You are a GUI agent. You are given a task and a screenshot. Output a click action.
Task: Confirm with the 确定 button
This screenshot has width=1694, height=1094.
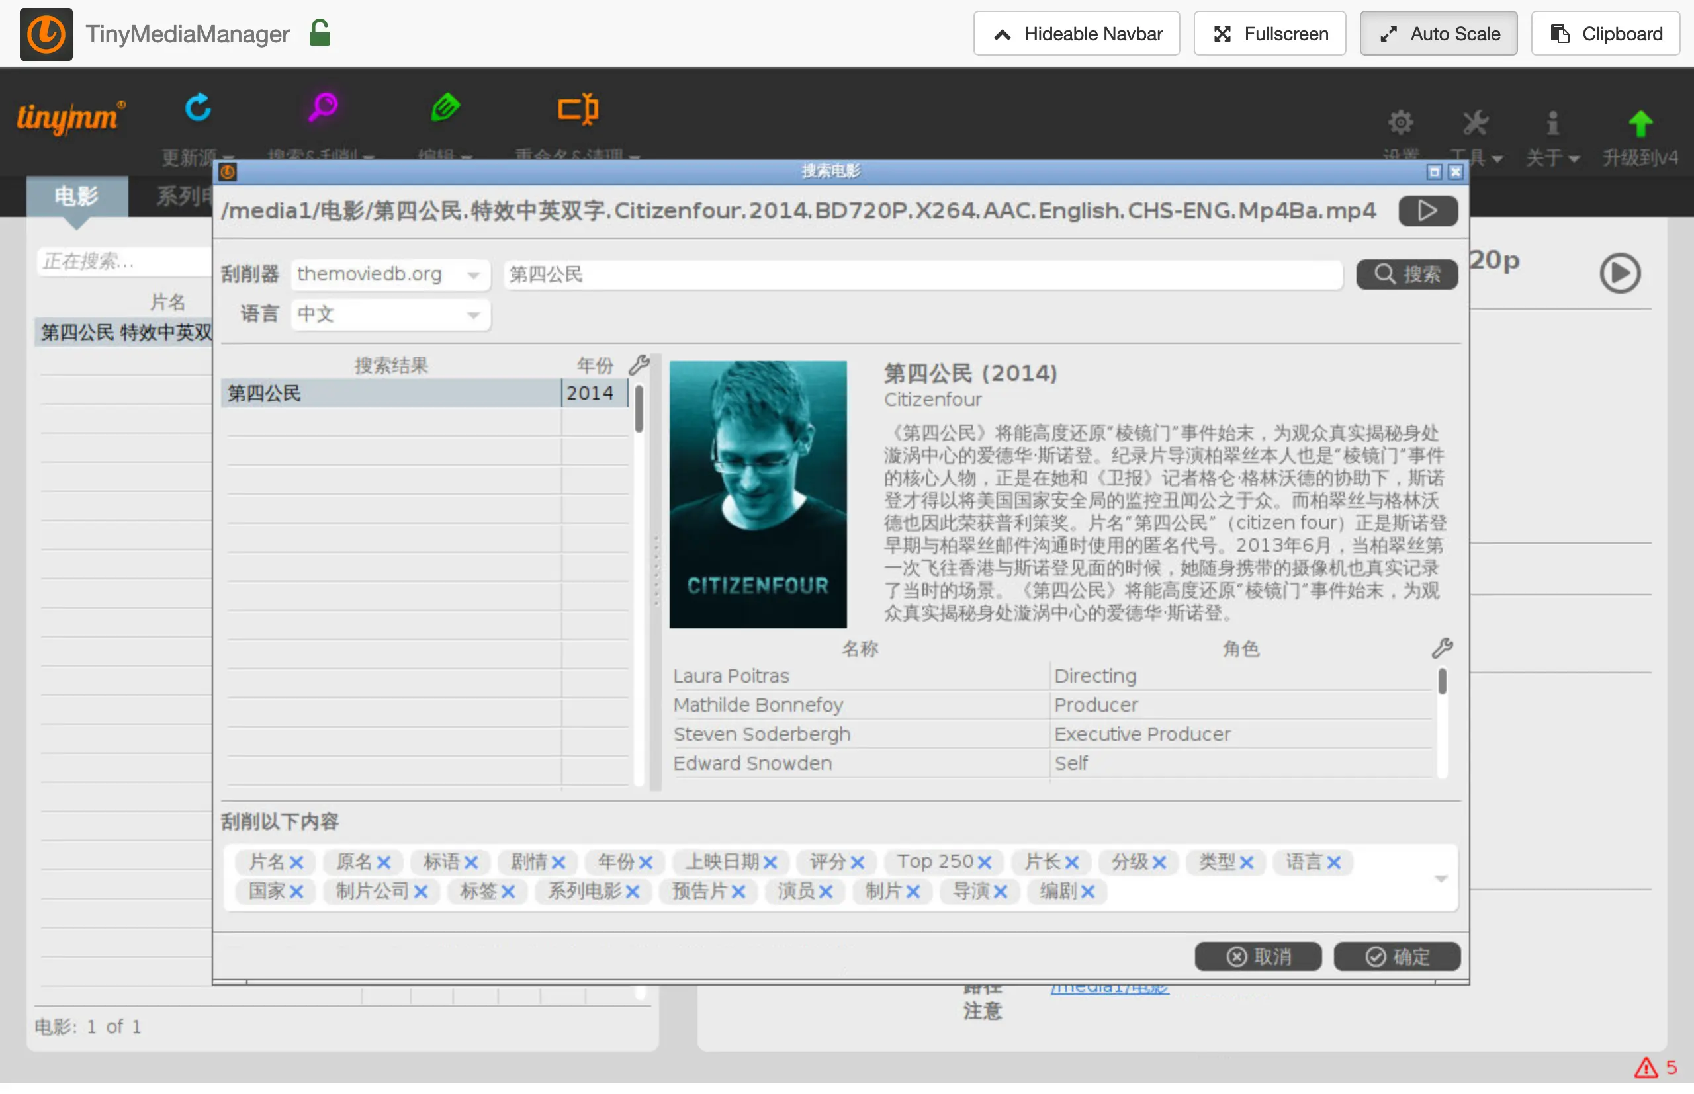[x=1397, y=957]
